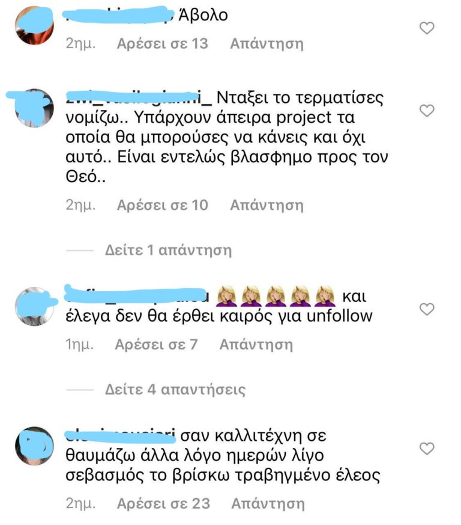Like the "καιρός για unfollow" comment
Screen dimensions: 461x525
tap(427, 309)
